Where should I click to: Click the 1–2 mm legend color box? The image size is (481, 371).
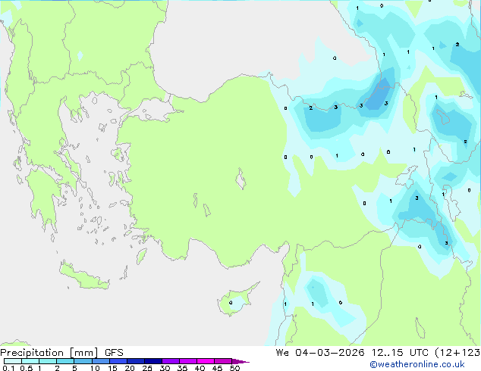tap(48, 361)
